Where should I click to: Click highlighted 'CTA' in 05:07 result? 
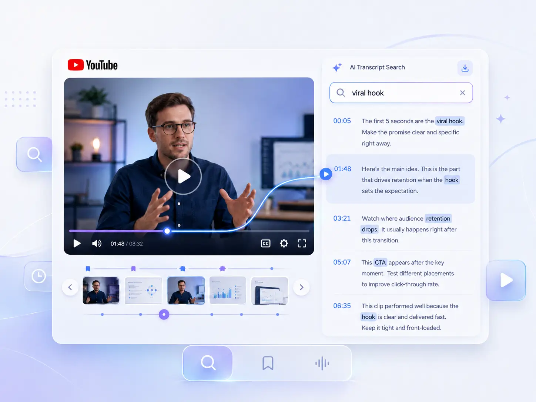[x=380, y=262]
